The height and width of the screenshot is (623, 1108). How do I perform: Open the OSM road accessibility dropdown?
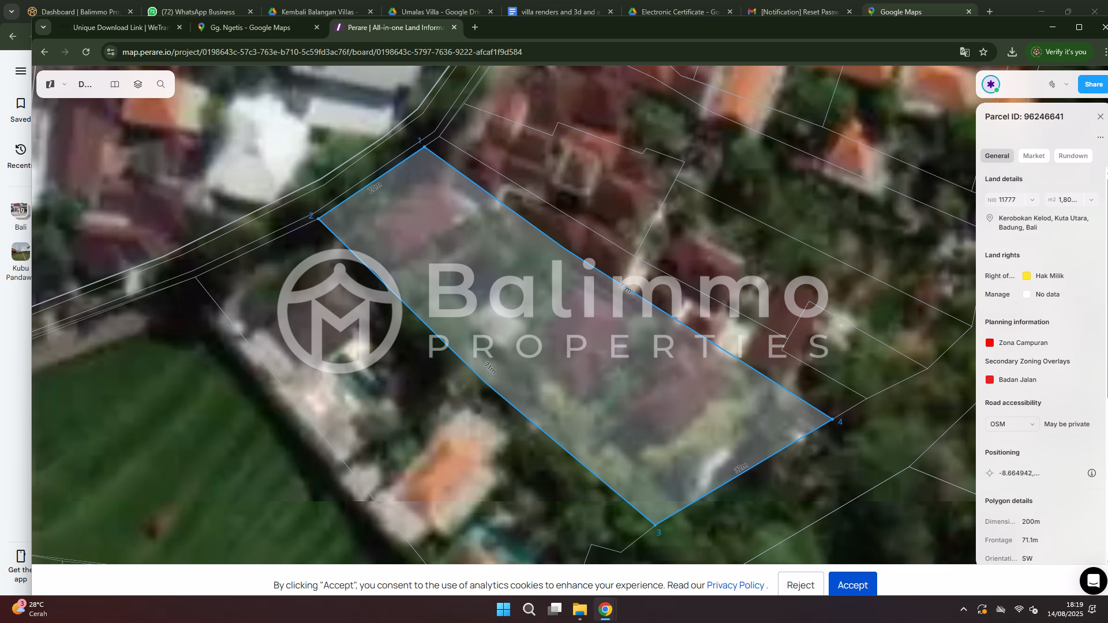(1012, 424)
